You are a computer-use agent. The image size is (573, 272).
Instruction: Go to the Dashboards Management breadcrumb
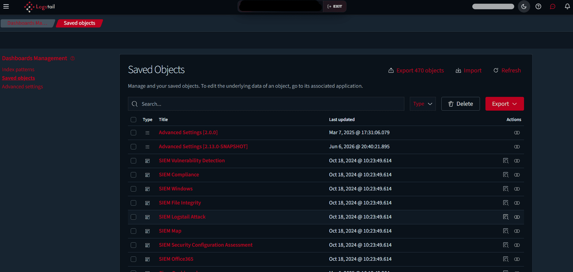click(x=28, y=23)
